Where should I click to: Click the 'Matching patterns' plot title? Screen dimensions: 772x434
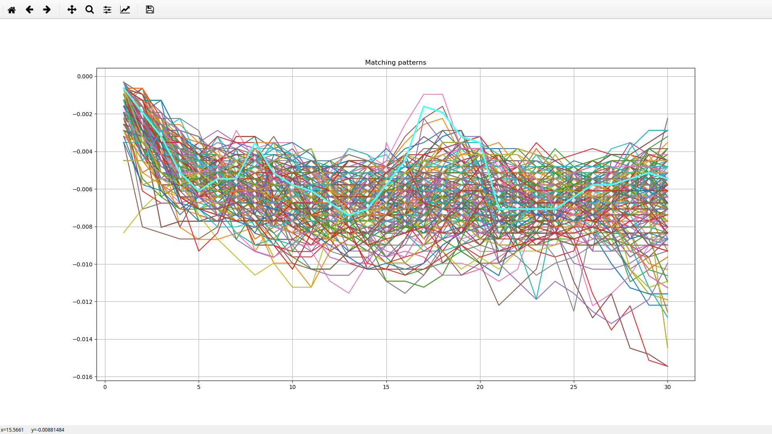[395, 62]
